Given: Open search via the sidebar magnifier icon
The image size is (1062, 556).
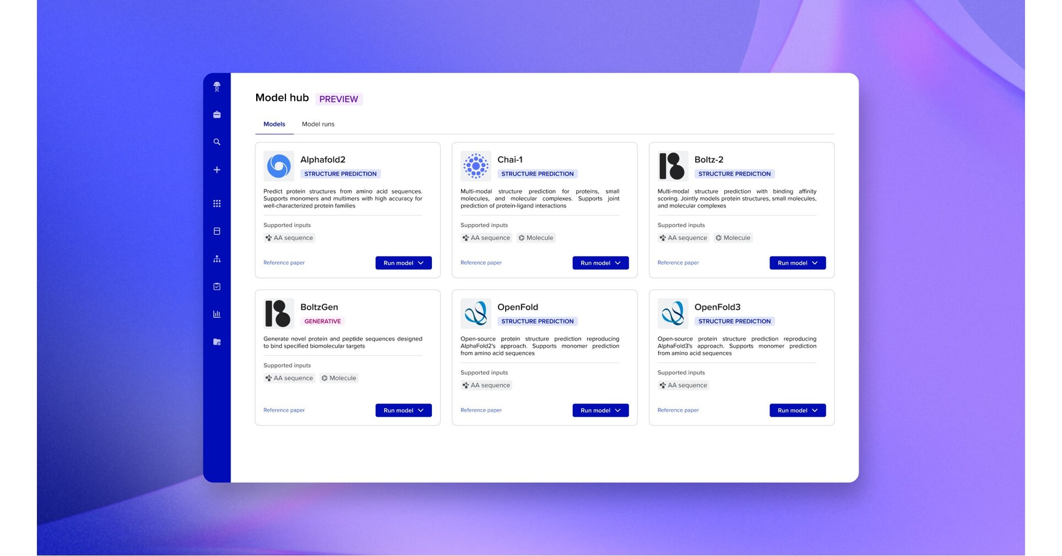Looking at the screenshot, I should point(217,142).
